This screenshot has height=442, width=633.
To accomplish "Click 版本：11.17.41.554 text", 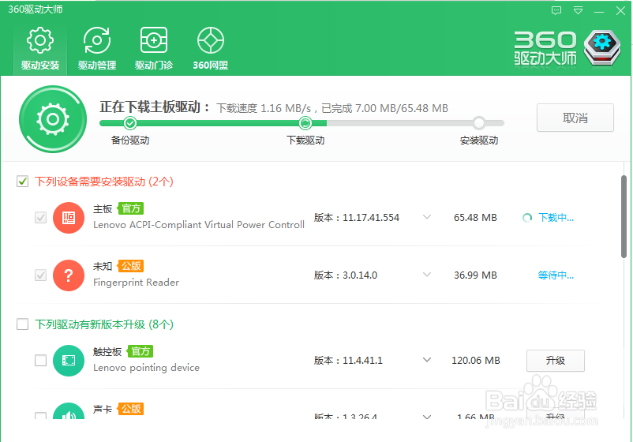I will (x=357, y=218).
